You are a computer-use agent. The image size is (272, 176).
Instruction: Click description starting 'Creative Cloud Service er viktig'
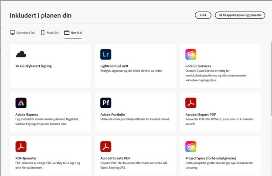(x=216, y=75)
